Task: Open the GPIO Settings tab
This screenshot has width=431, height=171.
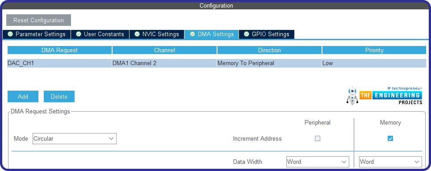Action: 267,34
